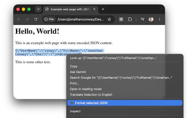Open the Chrome three-dot menu

point(159,19)
